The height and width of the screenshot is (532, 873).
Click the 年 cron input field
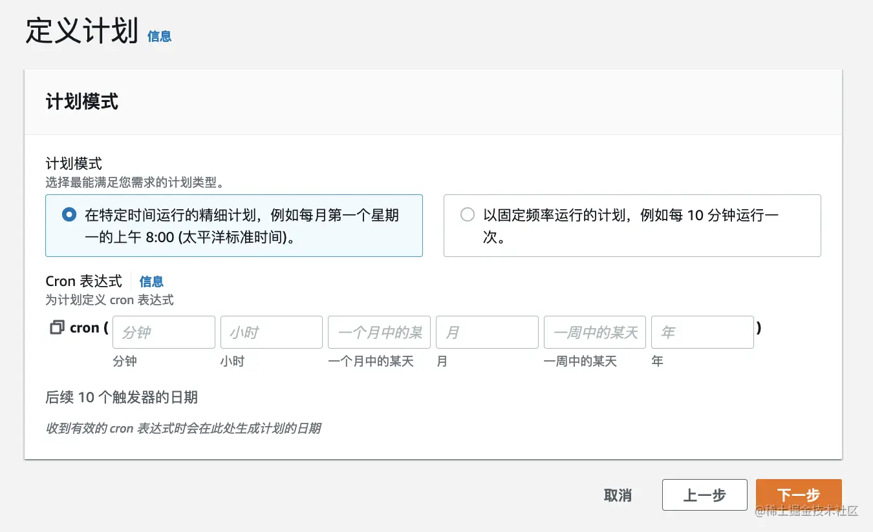pos(702,332)
